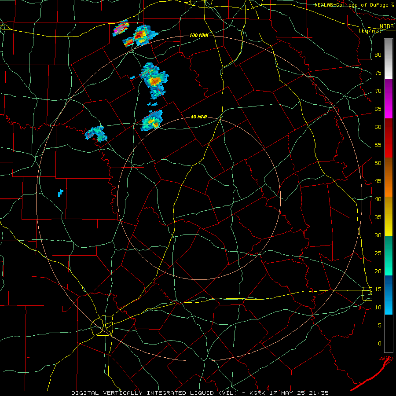Click the 35 value on the scale
Viewport: 396px width, 396px height.
(x=378, y=217)
